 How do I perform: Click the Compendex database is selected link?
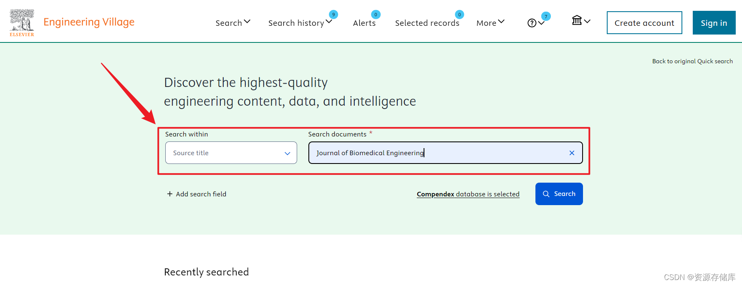tap(468, 194)
